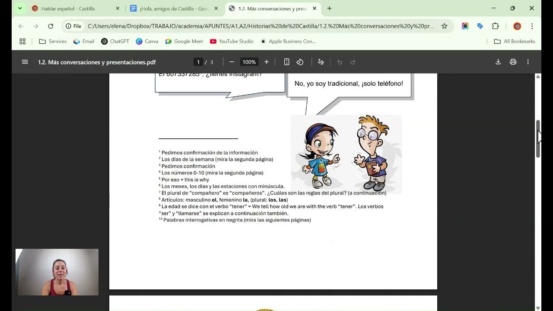Open PDF viewer more actions menu

pos(528,62)
